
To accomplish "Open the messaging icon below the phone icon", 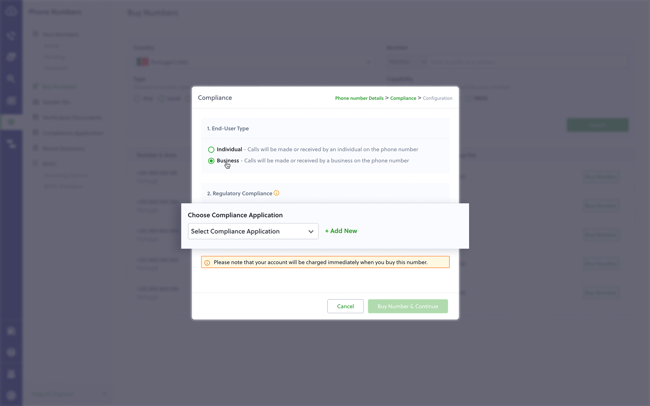I will (11, 57).
